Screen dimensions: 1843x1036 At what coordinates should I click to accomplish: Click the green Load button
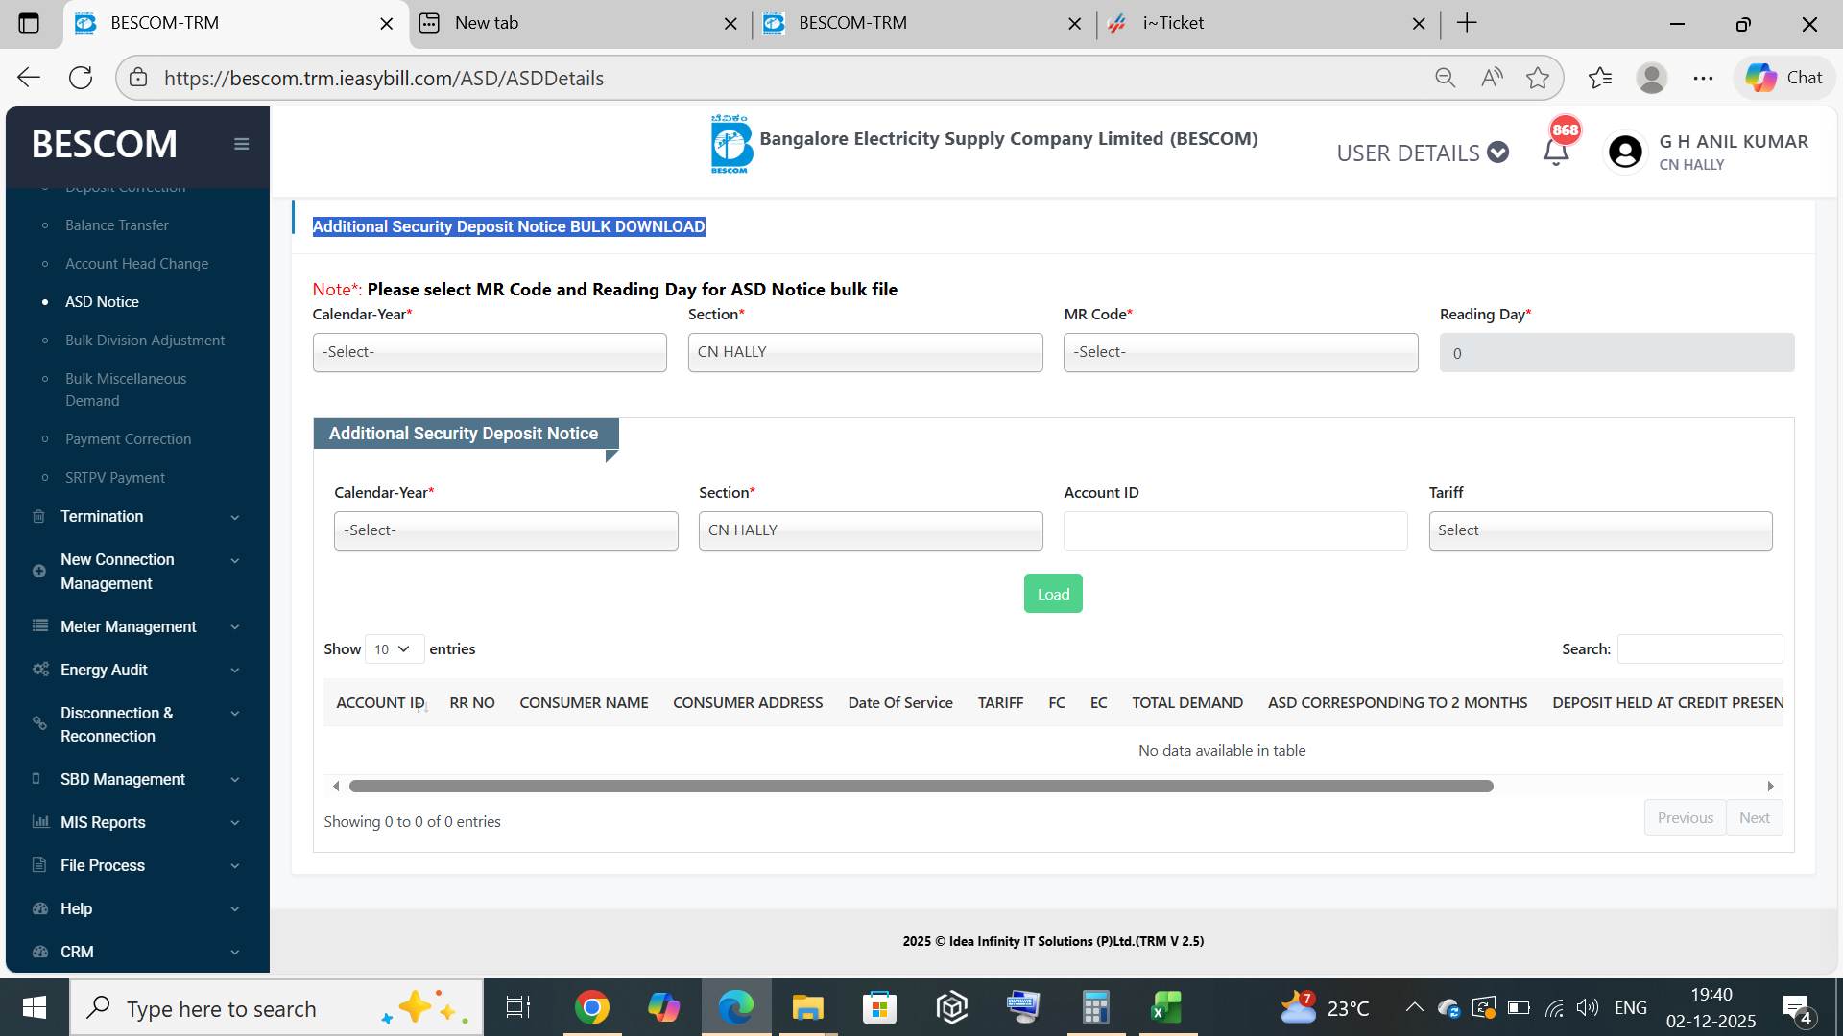[x=1053, y=594]
